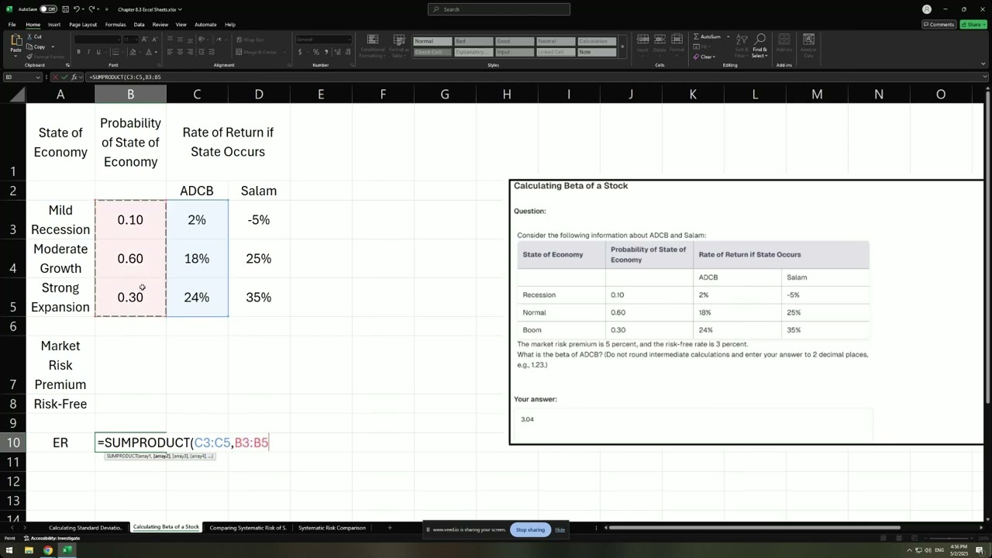The image size is (992, 558).
Task: Switch to the Data ribbon tab
Action: point(139,24)
